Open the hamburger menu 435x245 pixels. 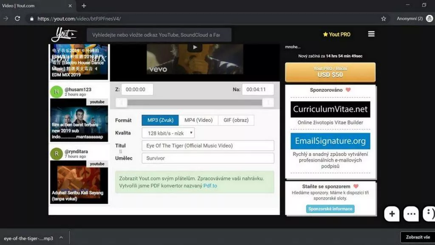pyautogui.click(x=371, y=34)
